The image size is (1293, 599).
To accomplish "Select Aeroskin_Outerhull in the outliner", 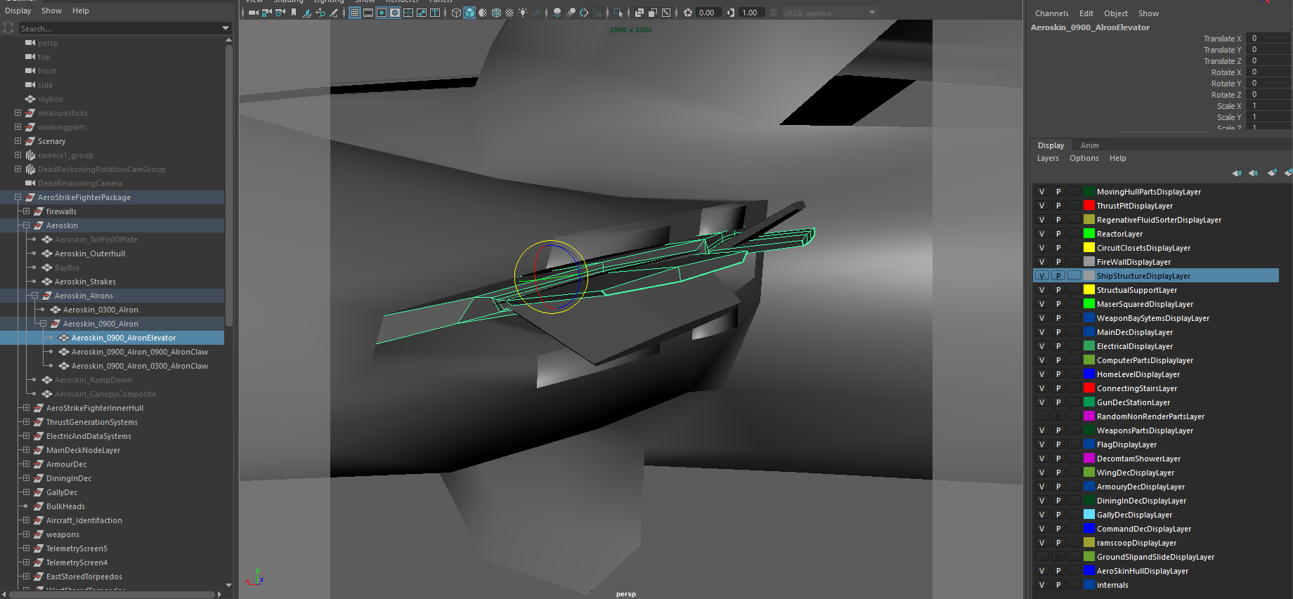I will tap(90, 254).
